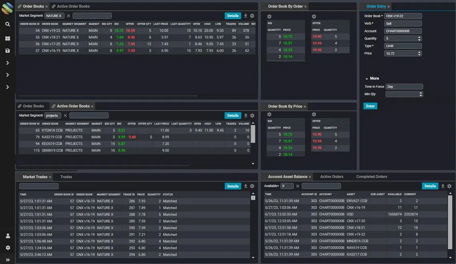
Task: Switch to the Trades tab
Action: click(x=66, y=177)
